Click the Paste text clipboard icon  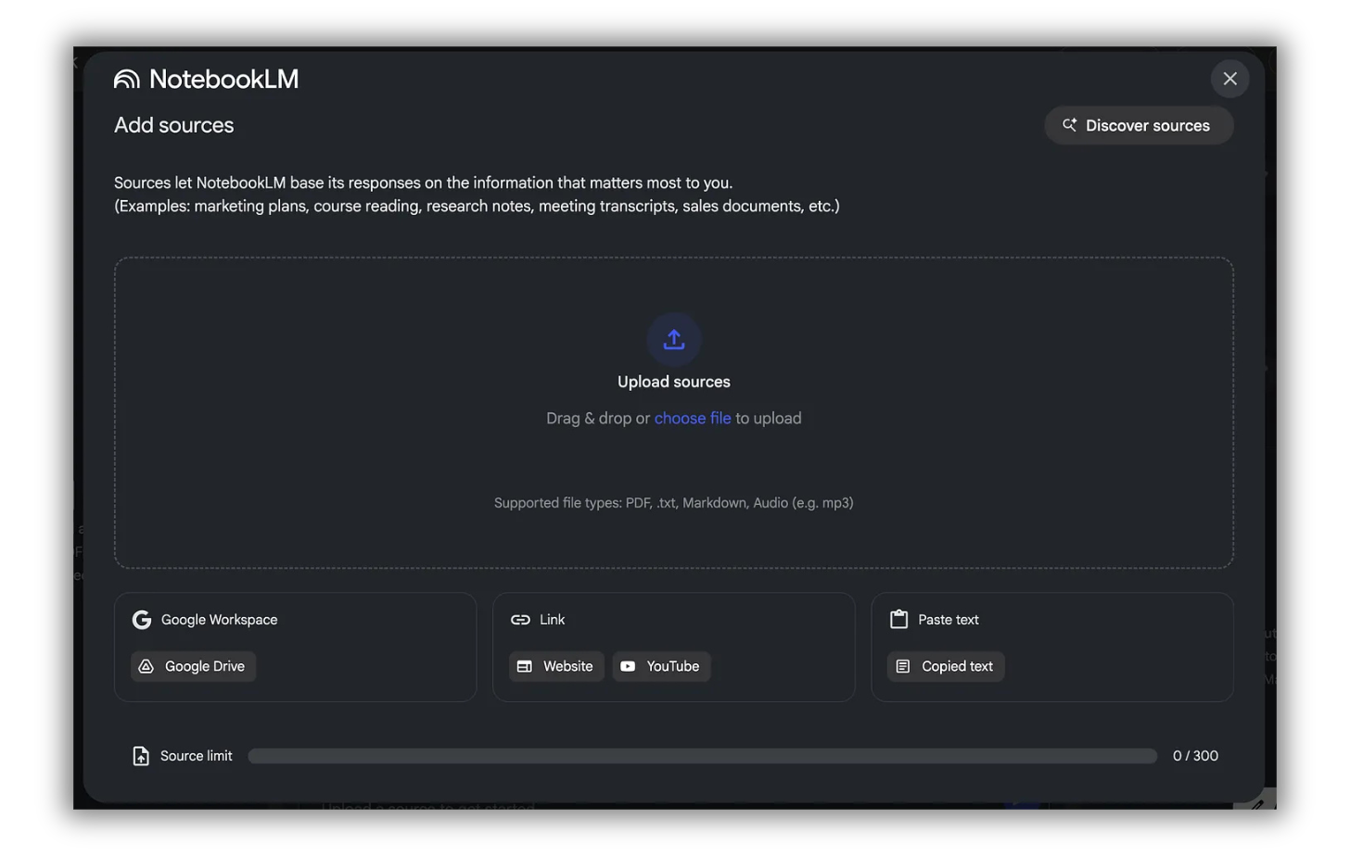coord(898,620)
